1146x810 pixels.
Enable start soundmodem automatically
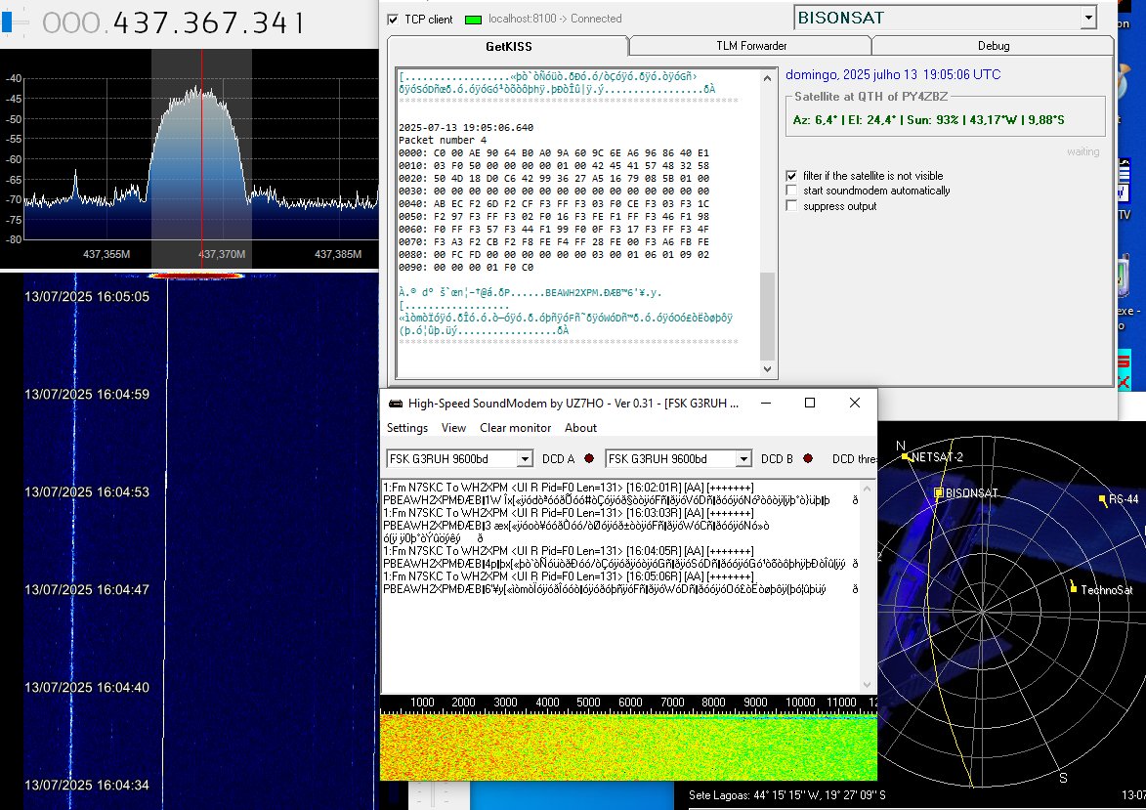(x=791, y=192)
